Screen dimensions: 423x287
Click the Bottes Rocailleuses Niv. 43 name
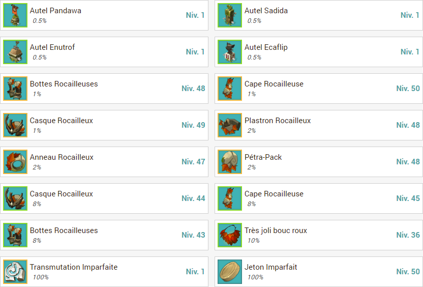tap(64, 231)
